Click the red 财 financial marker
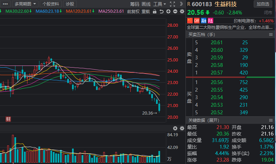Viewport: 276px width, 164px height. click(8, 119)
